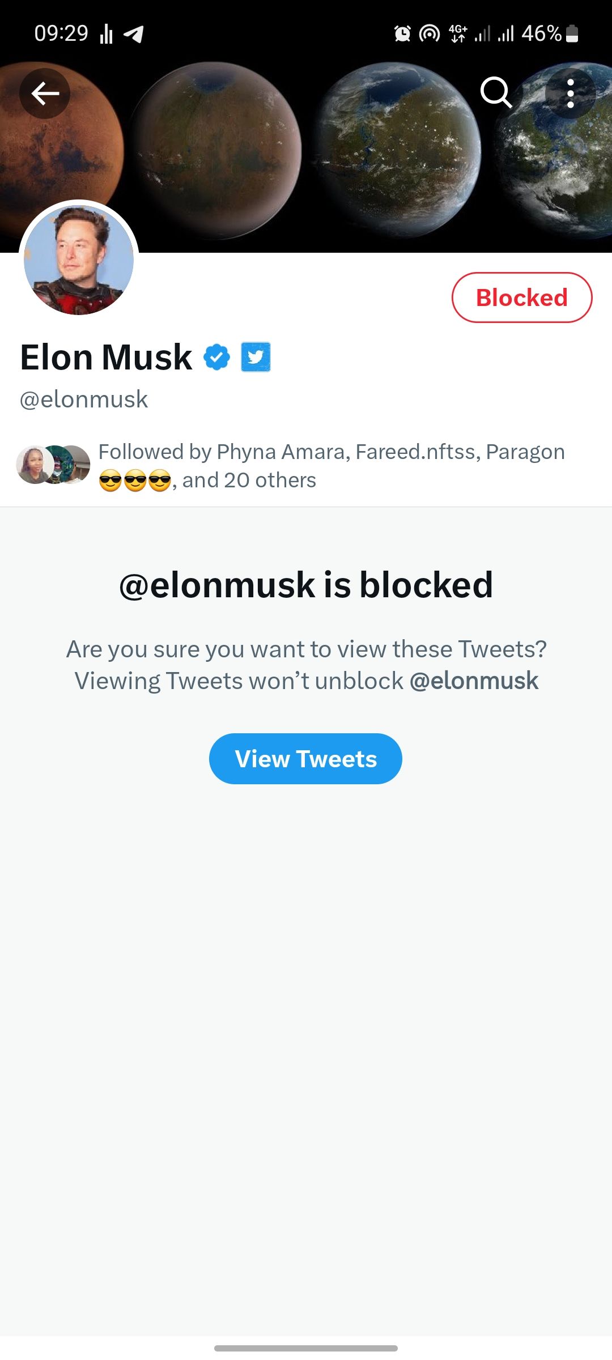Tap the bottom home gesture bar
This screenshot has width=612, height=1360.
[306, 1348]
